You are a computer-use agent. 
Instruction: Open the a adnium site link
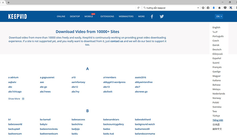tap(13, 77)
